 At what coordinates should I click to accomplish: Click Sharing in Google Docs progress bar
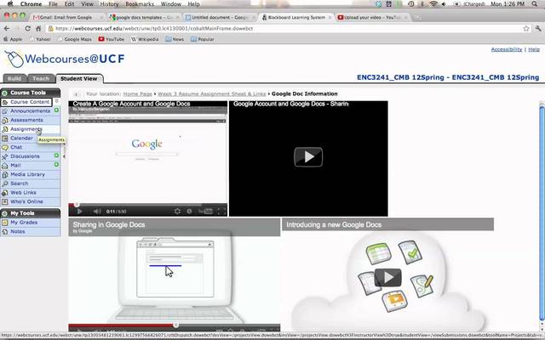(x=174, y=325)
